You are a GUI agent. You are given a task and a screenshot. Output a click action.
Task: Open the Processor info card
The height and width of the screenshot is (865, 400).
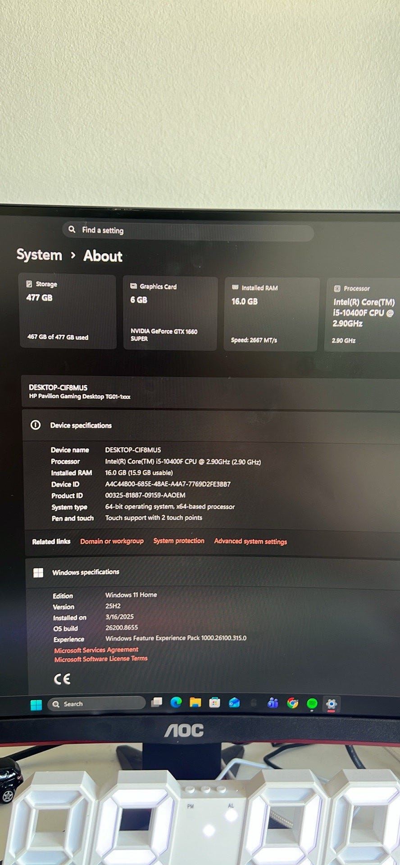(363, 314)
